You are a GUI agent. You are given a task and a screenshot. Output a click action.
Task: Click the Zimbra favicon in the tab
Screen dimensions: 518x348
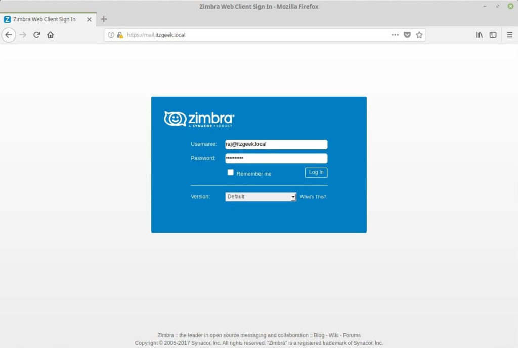pyautogui.click(x=7, y=19)
